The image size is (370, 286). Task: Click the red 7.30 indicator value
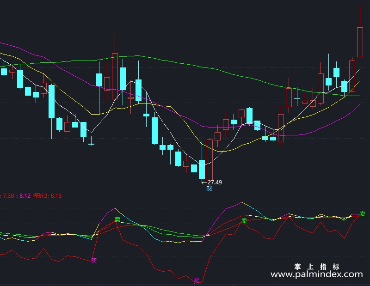pos(8,196)
